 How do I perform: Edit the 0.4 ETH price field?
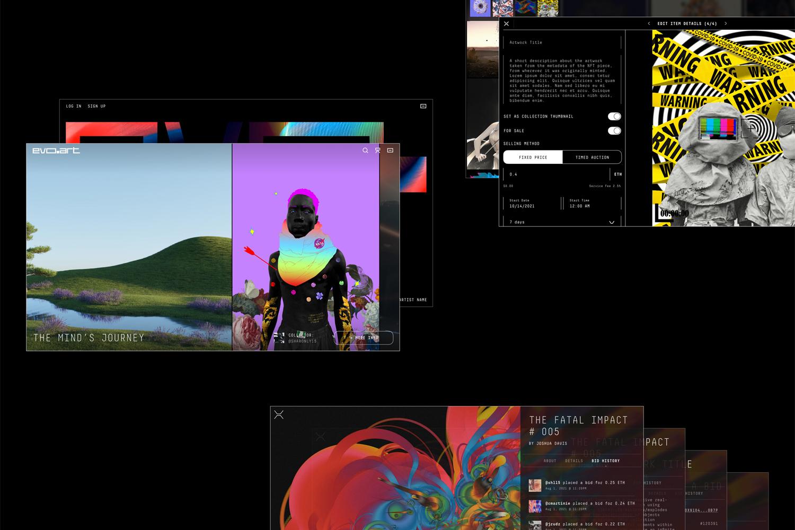pyautogui.click(x=556, y=174)
